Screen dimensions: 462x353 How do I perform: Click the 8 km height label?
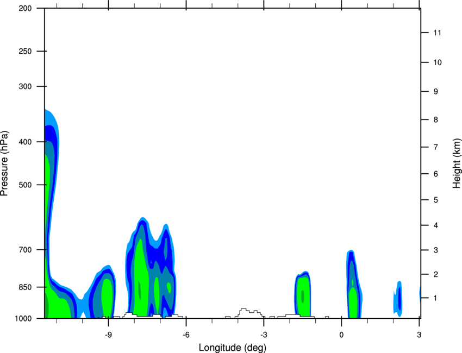(x=435, y=120)
